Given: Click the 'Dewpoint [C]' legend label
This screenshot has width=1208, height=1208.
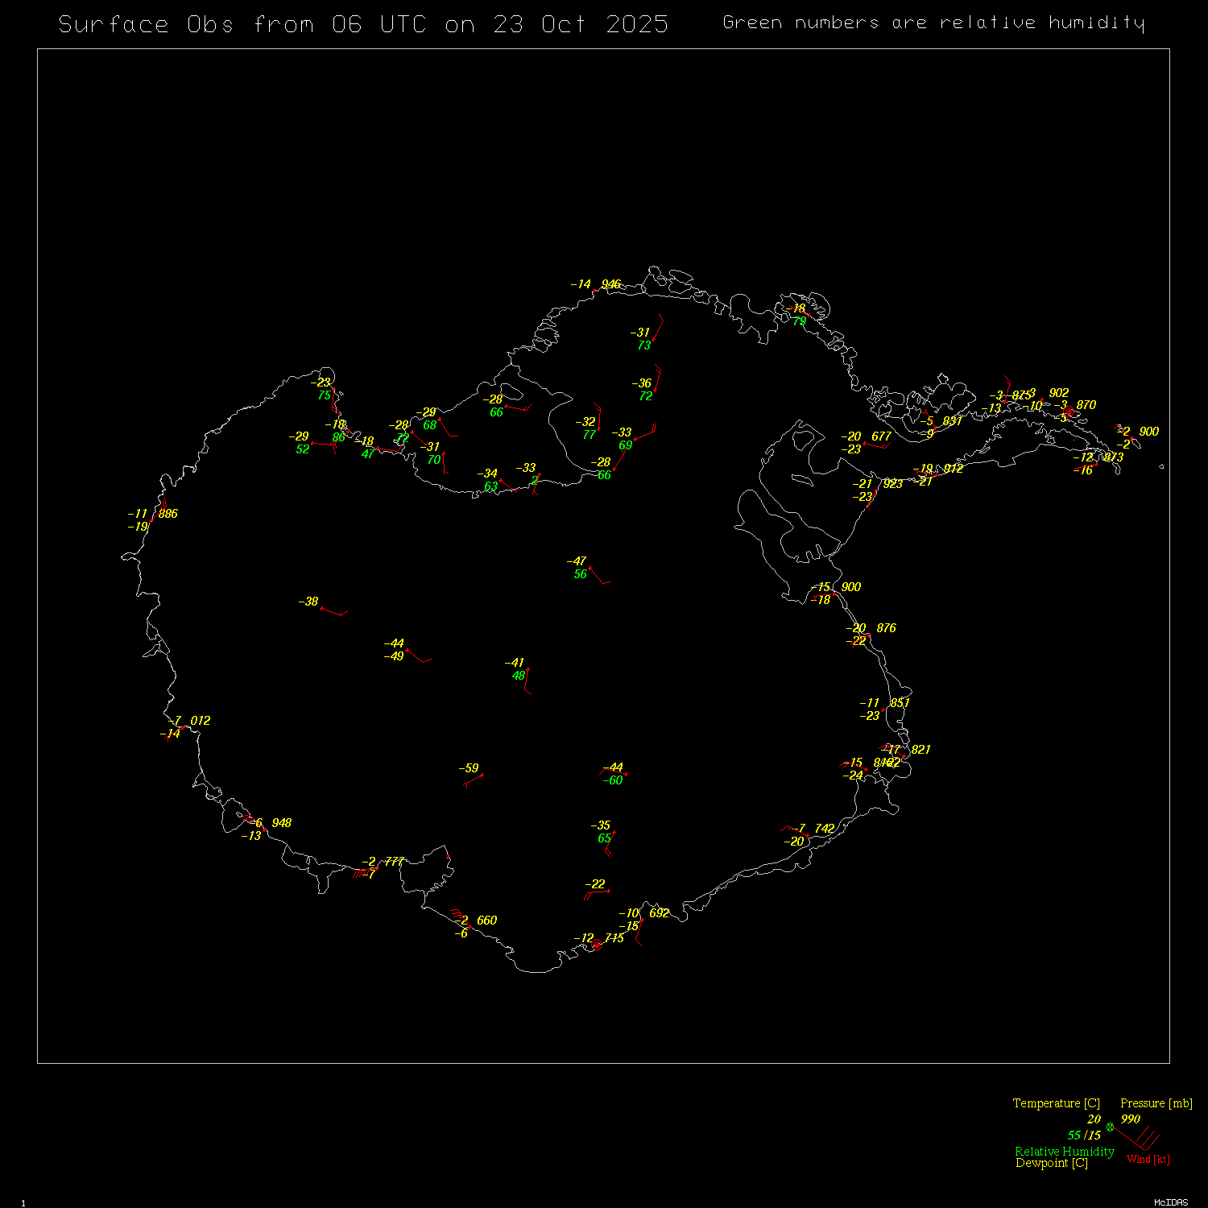Looking at the screenshot, I should pos(1051,1163).
